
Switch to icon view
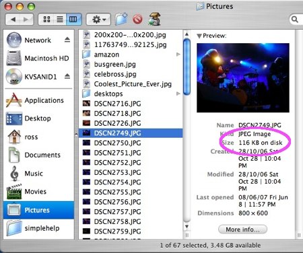(x=46, y=20)
